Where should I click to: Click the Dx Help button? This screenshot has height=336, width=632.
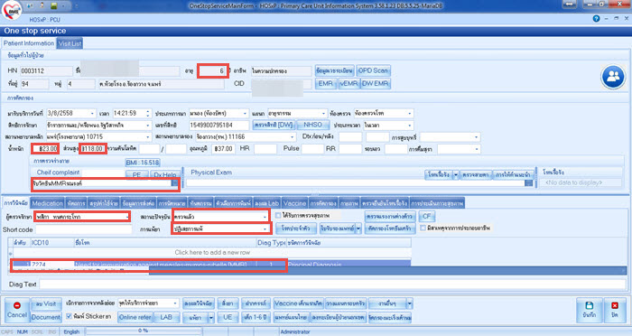coord(165,174)
